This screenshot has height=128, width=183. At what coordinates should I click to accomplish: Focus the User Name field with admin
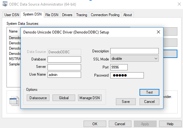coord(64,75)
